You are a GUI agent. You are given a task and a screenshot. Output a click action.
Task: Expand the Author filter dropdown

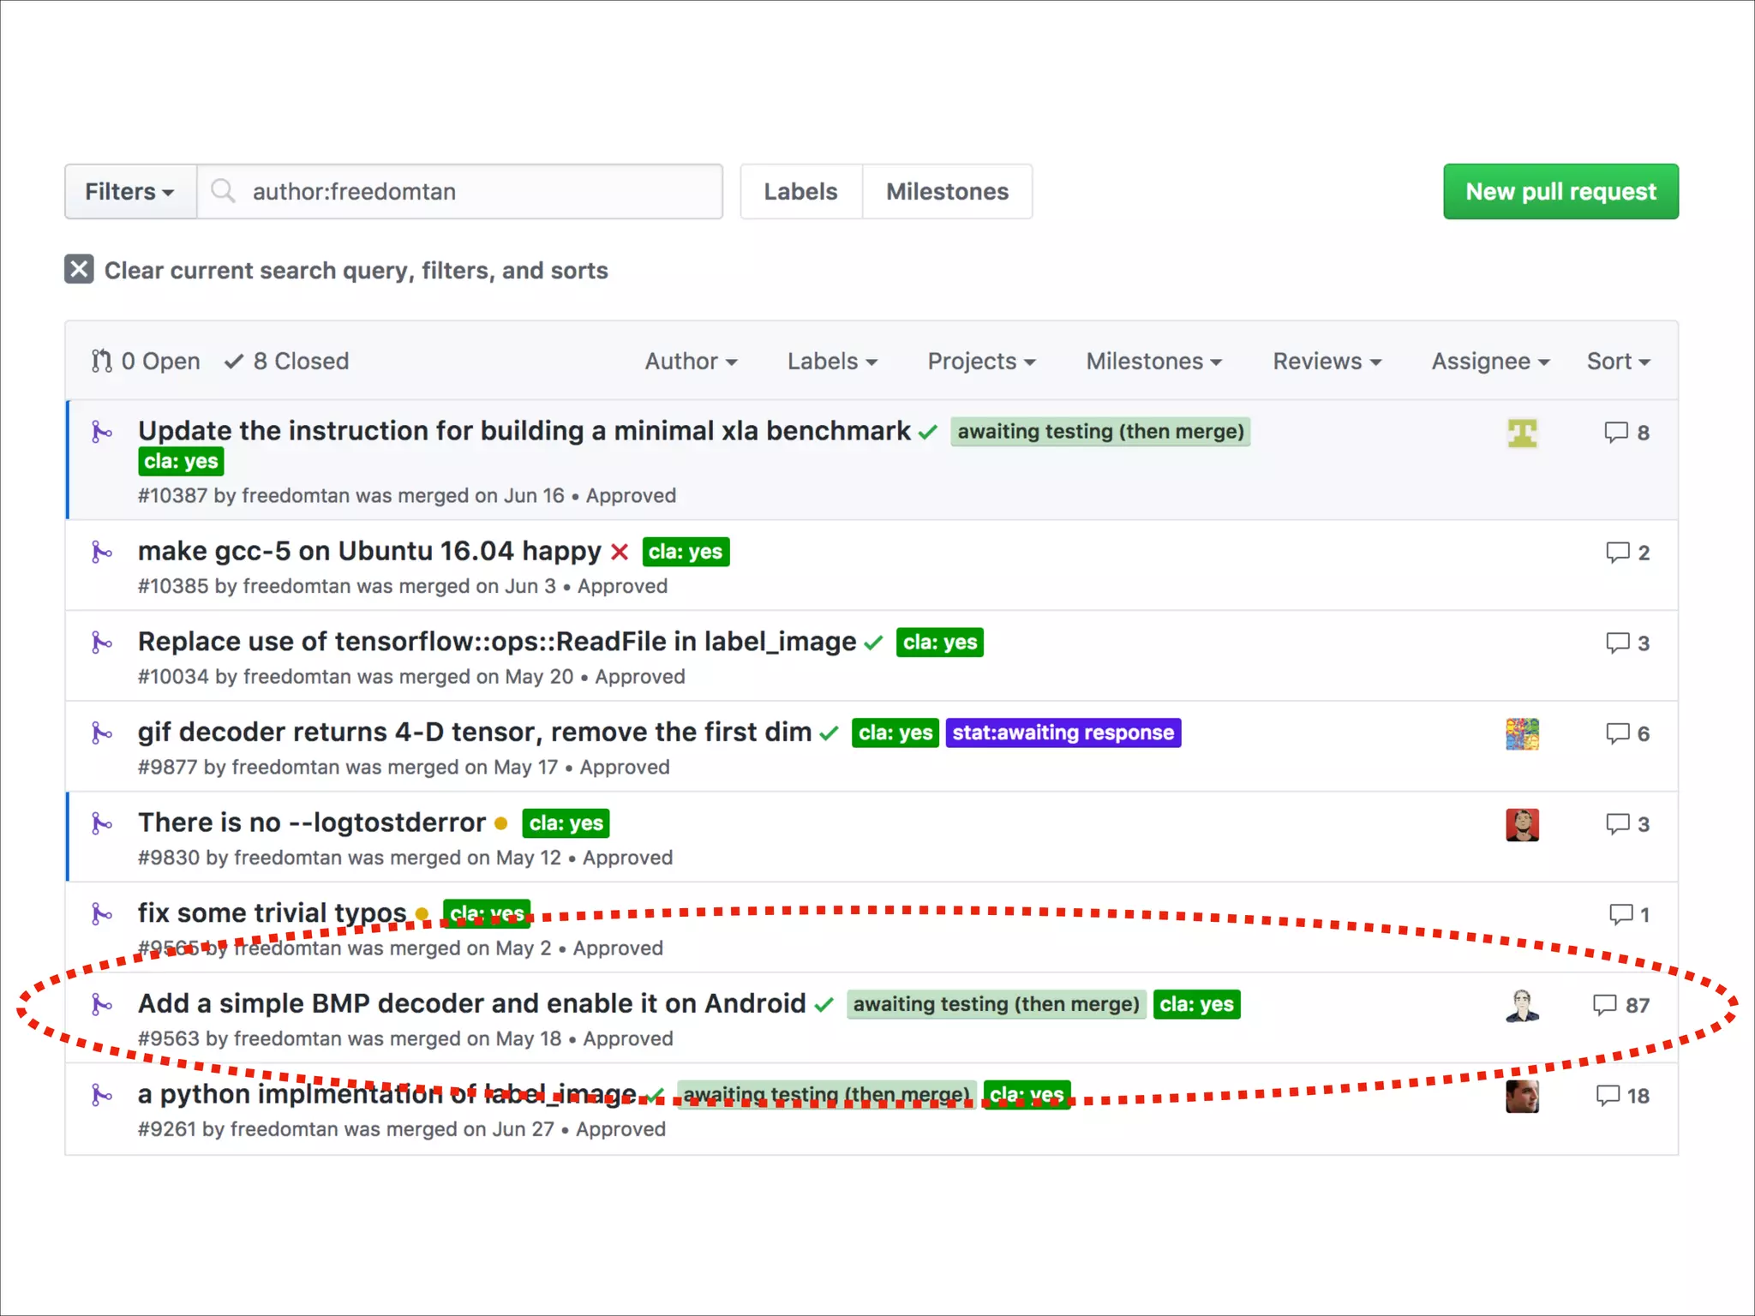click(691, 361)
